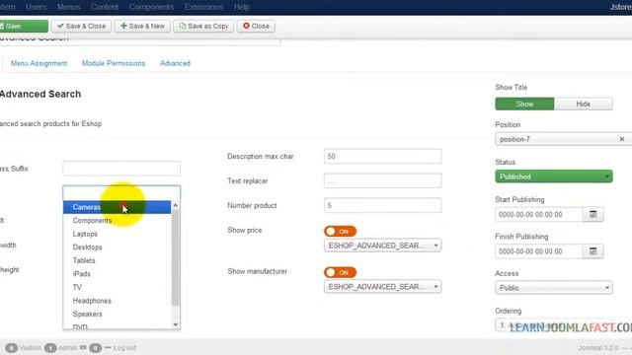Screen dimensions: 632x355
Task: Open the dropdown under Show manufacturer
Action: pyautogui.click(x=382, y=287)
